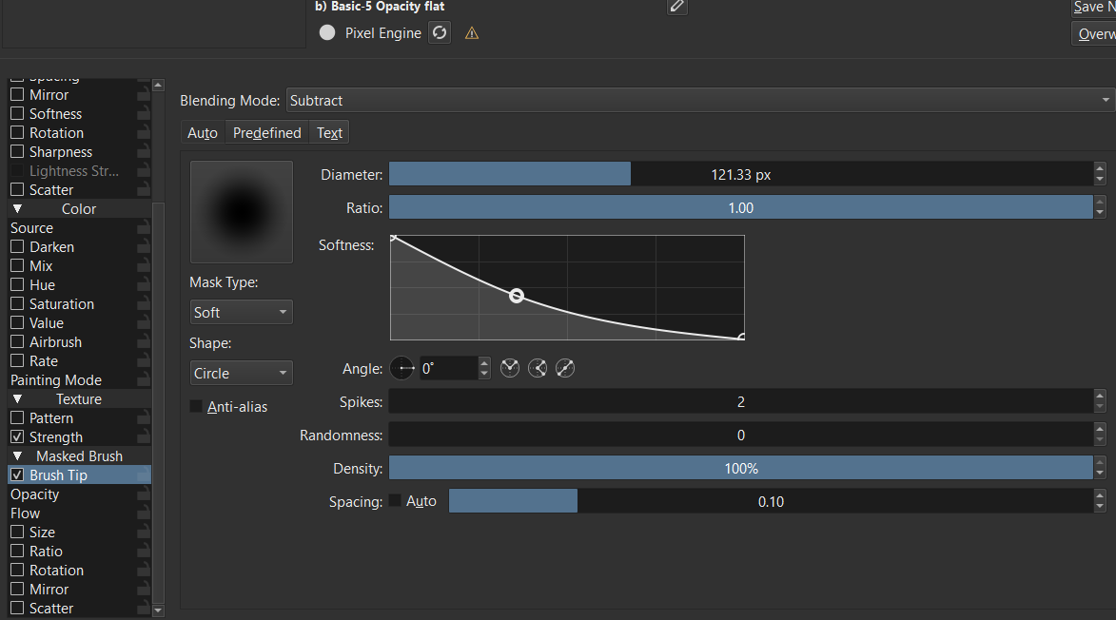Screen dimensions: 1116x620
Task: Switch to the Predefined brush tip tab
Action: point(266,133)
